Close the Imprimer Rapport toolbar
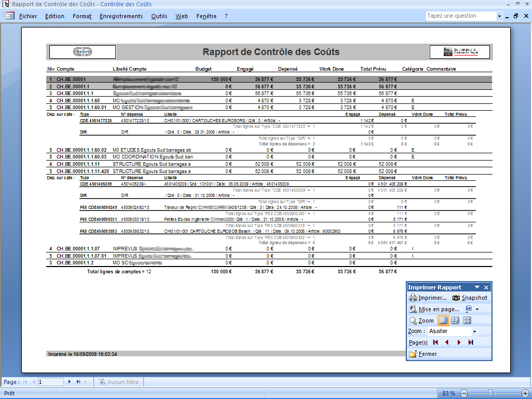Image resolution: width=532 pixels, height=399 pixels. tap(486, 287)
